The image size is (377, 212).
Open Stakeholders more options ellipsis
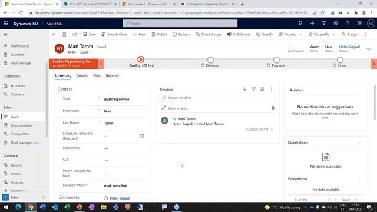359,143
